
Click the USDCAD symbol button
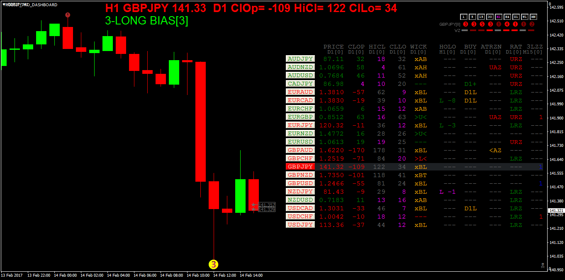[300, 208]
